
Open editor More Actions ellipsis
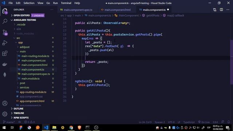tap(228, 10)
